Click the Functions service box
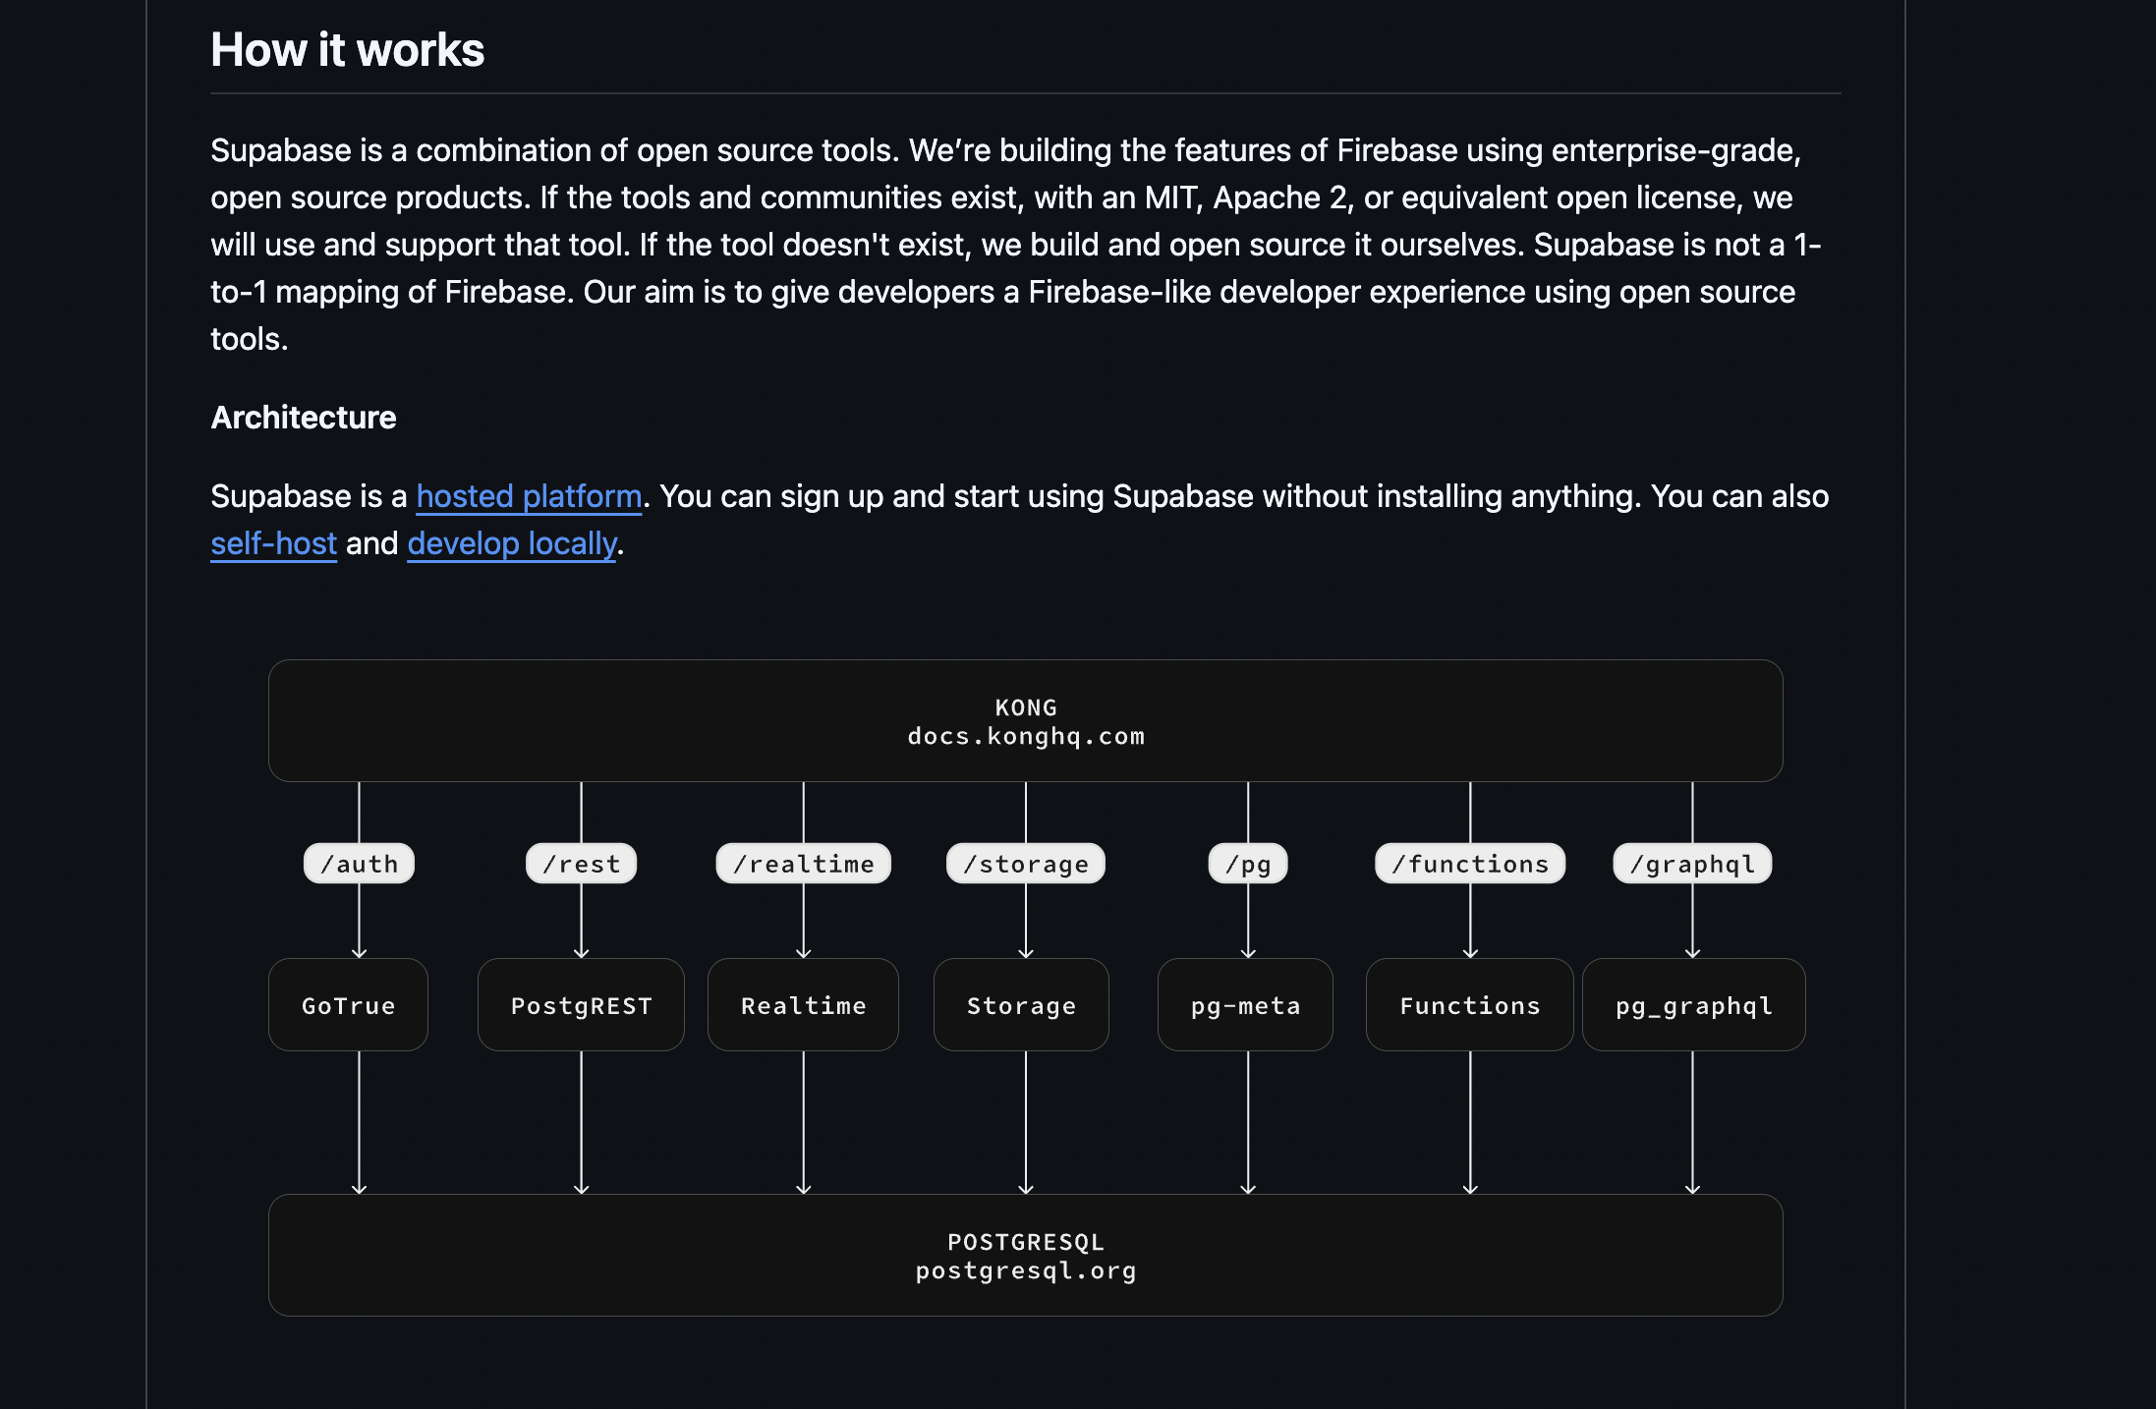The image size is (2156, 1409). pos(1469,1005)
